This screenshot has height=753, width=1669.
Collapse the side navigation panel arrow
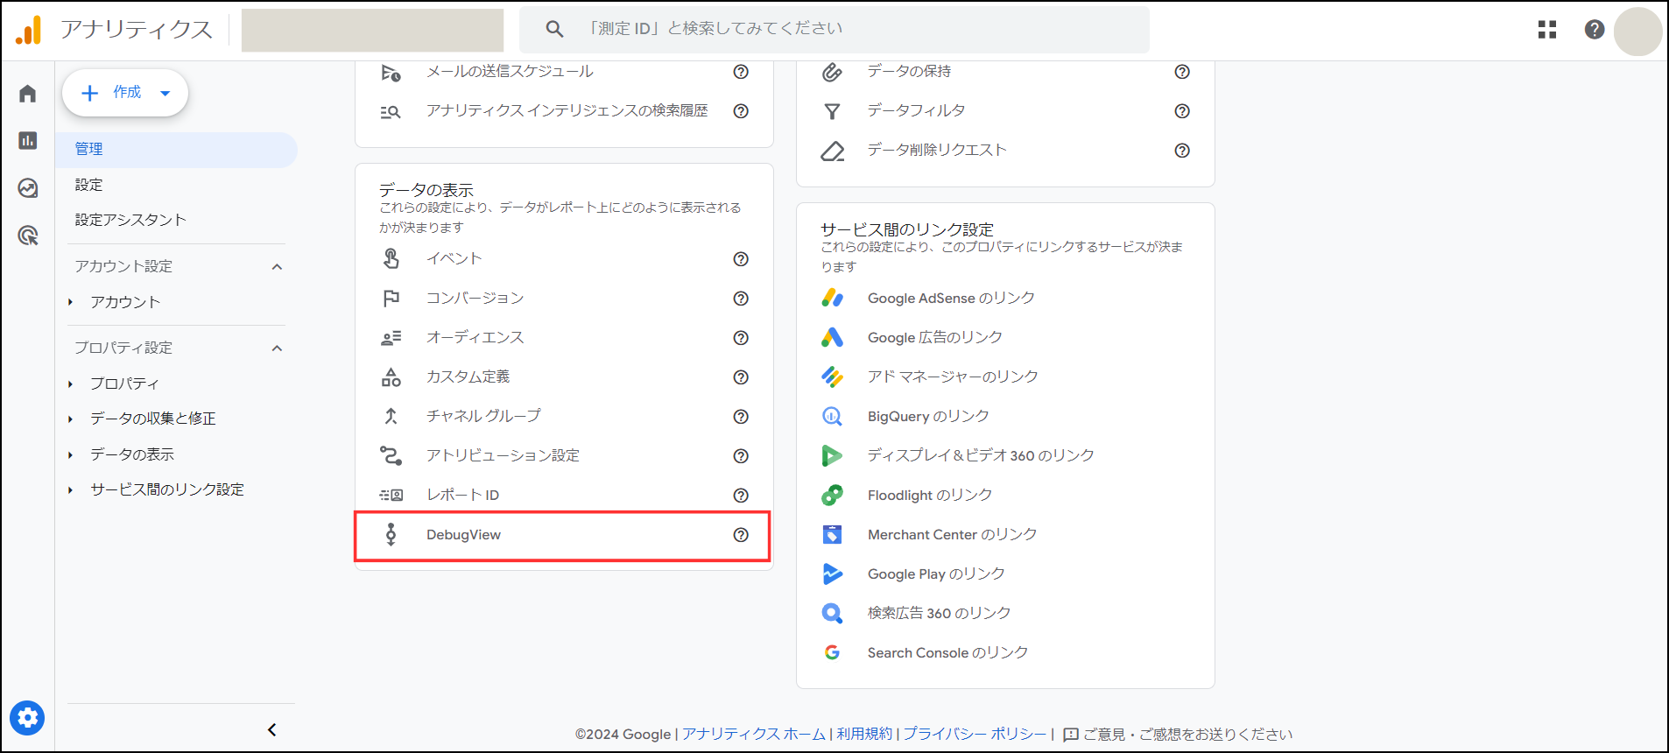[272, 729]
